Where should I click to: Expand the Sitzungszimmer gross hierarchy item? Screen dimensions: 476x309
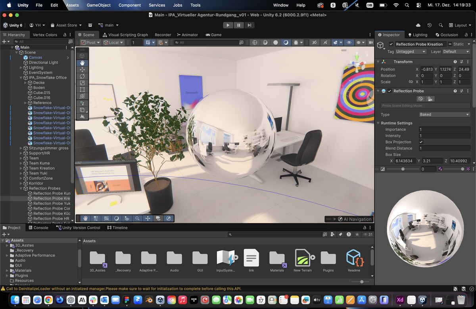[21, 148]
